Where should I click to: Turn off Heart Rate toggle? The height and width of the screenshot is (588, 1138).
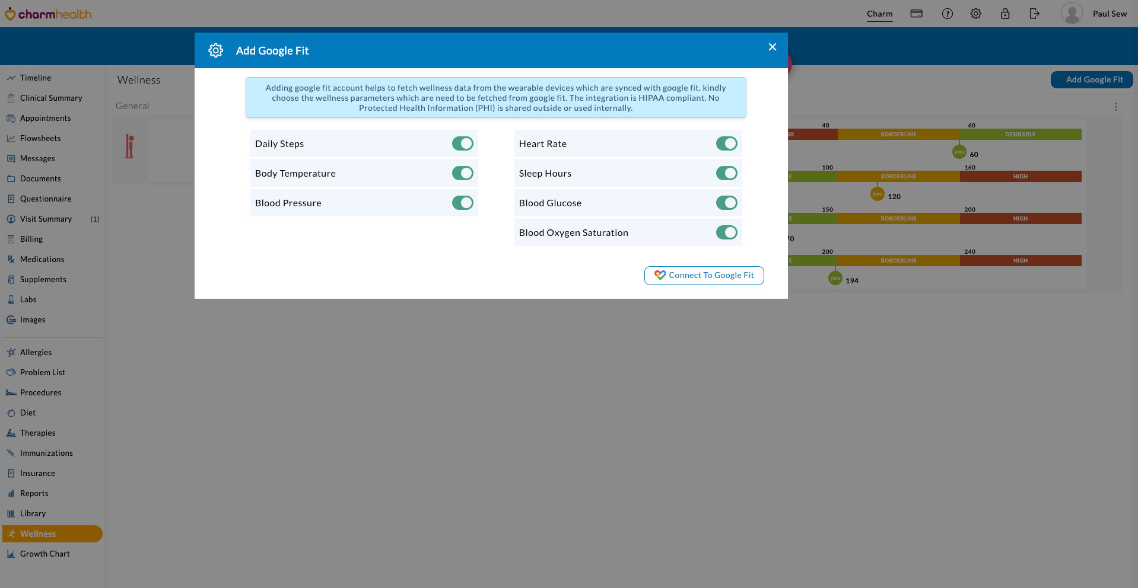pyautogui.click(x=726, y=143)
